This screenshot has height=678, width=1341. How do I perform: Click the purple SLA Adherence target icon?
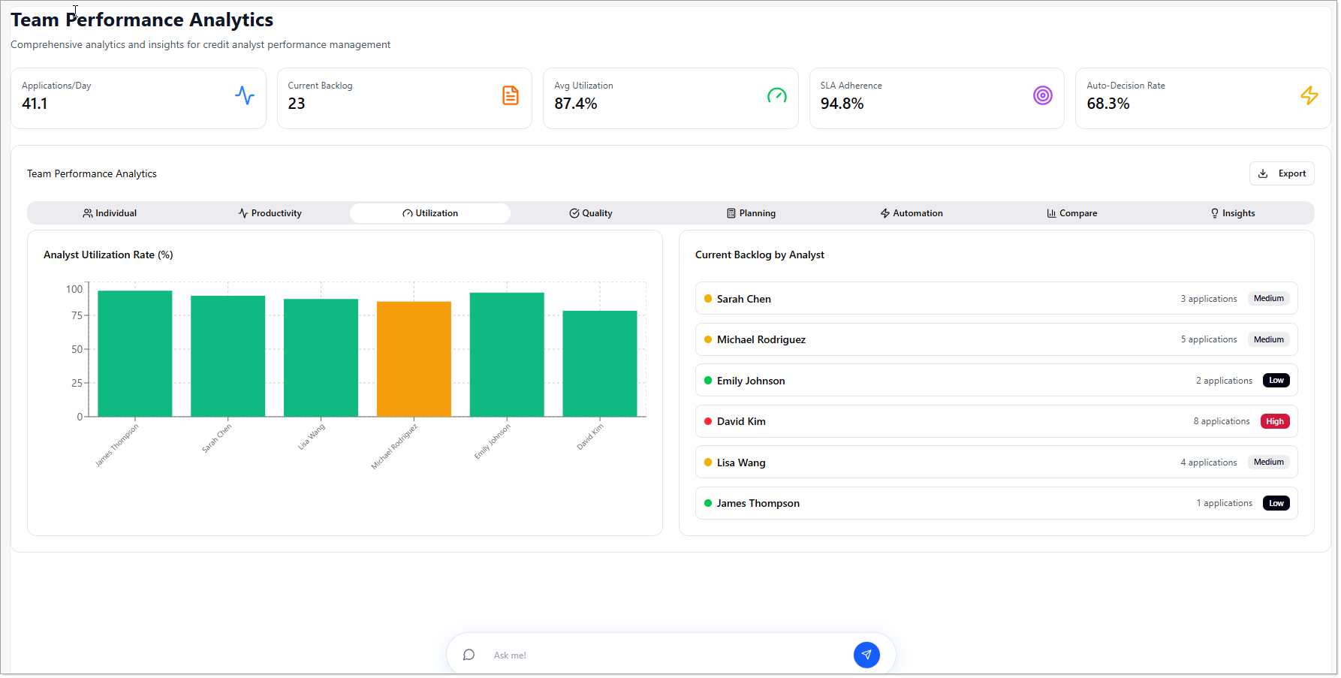[x=1042, y=95]
